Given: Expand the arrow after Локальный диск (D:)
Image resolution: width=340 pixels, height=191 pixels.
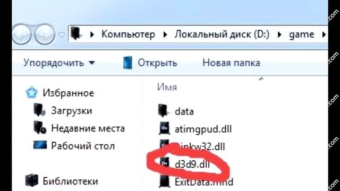Looking at the screenshot, I should coord(279,34).
